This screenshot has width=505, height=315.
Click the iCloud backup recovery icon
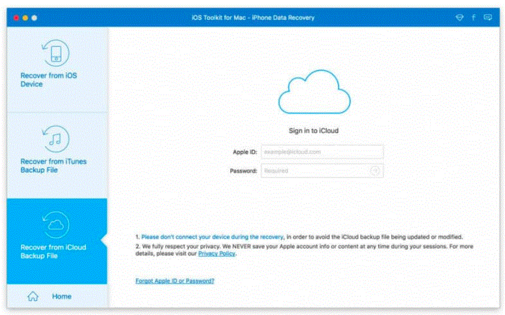pos(56,225)
